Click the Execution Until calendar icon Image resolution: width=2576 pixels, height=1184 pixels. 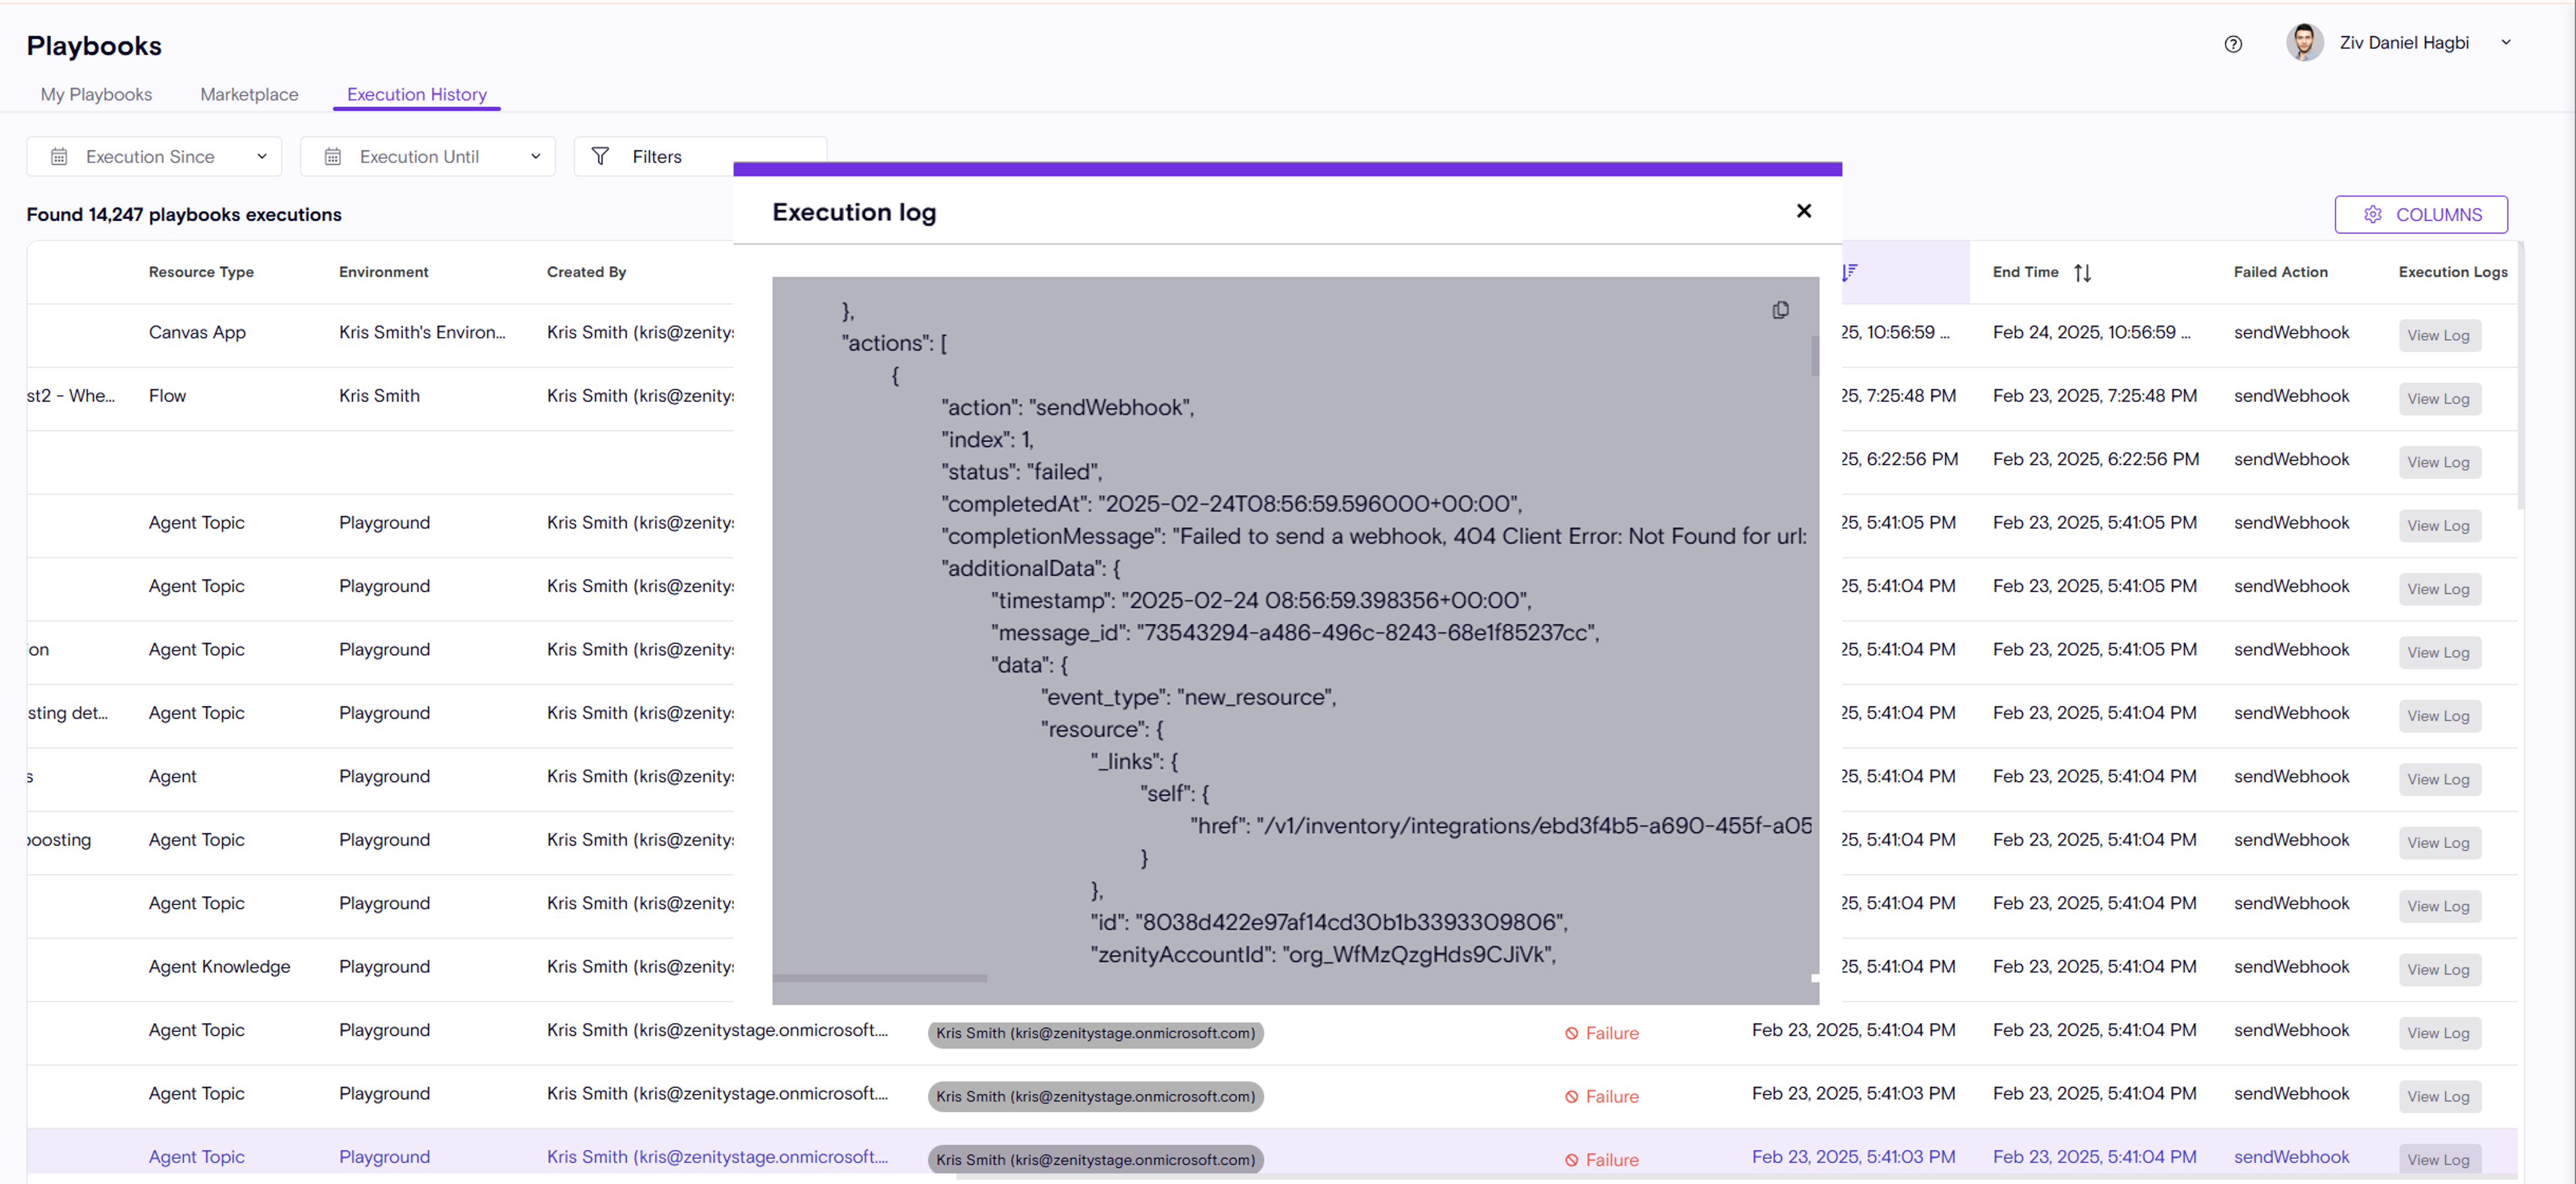[x=333, y=157]
